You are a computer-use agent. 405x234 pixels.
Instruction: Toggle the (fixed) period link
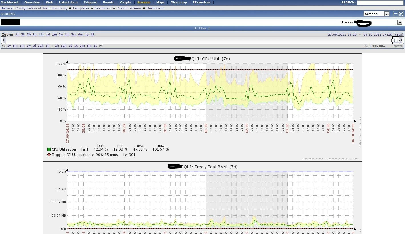pos(398,46)
